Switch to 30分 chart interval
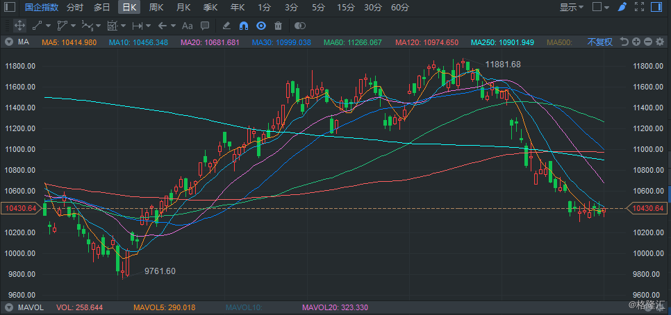The image size is (671, 315). 373,7
